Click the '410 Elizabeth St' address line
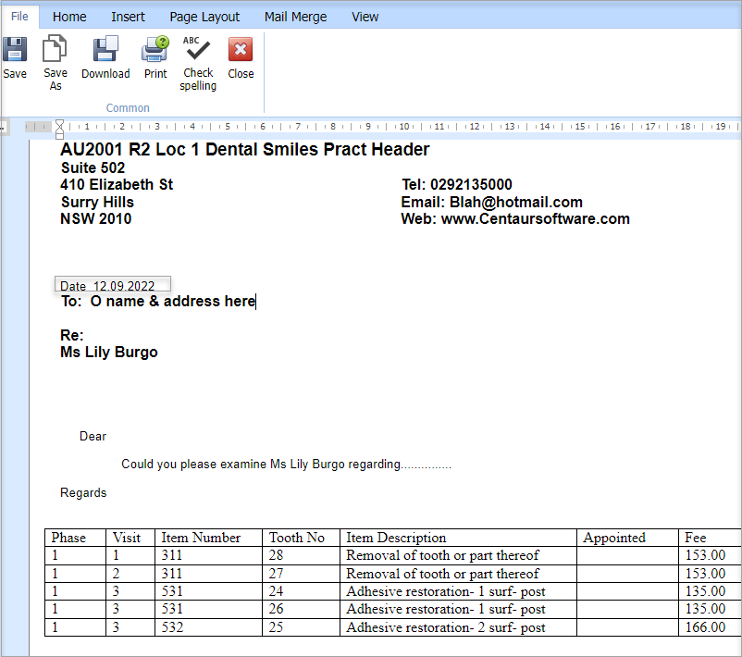Viewport: 742px width, 657px height. click(117, 184)
